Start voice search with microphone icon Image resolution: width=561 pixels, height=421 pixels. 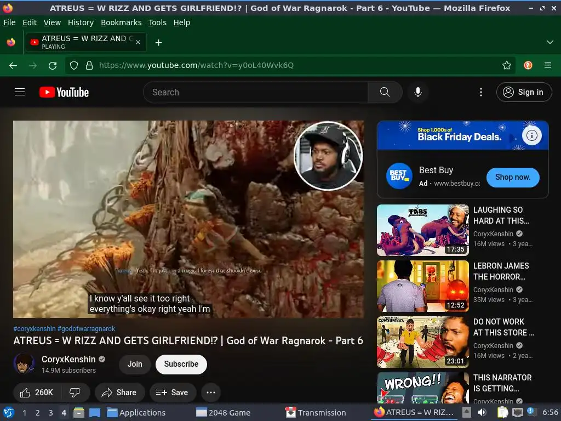point(417,92)
